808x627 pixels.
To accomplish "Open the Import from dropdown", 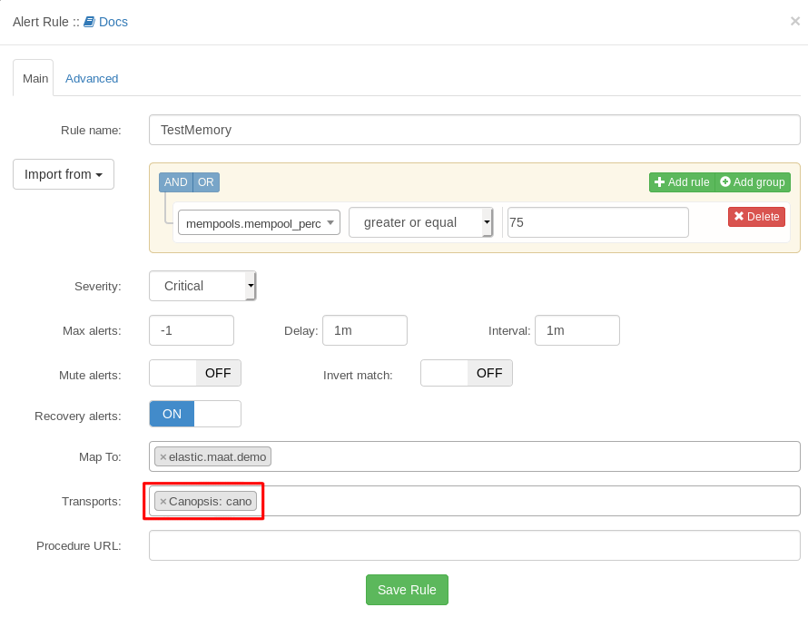I will [64, 174].
